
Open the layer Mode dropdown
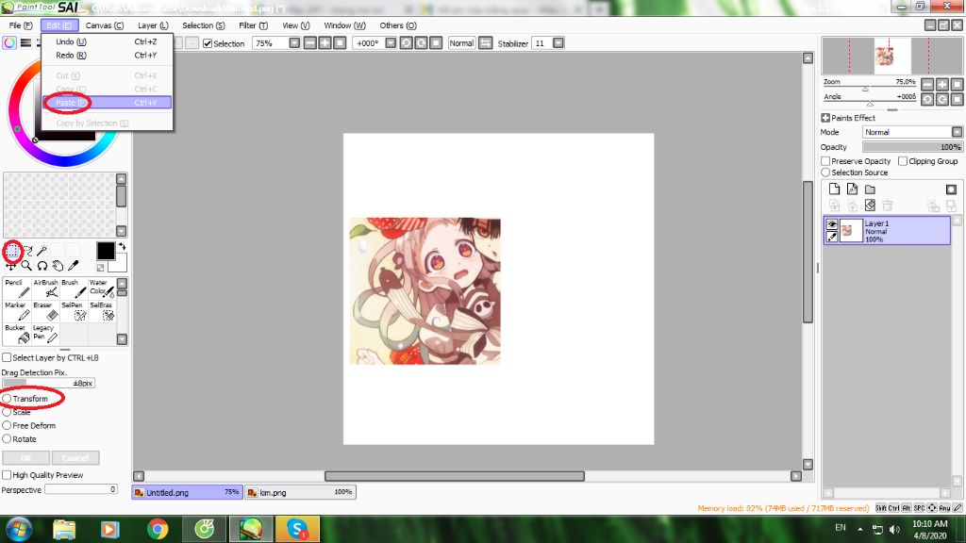pos(912,132)
